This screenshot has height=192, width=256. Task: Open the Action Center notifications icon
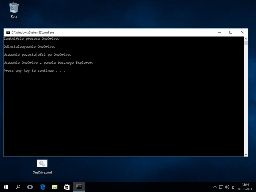tap(233, 187)
